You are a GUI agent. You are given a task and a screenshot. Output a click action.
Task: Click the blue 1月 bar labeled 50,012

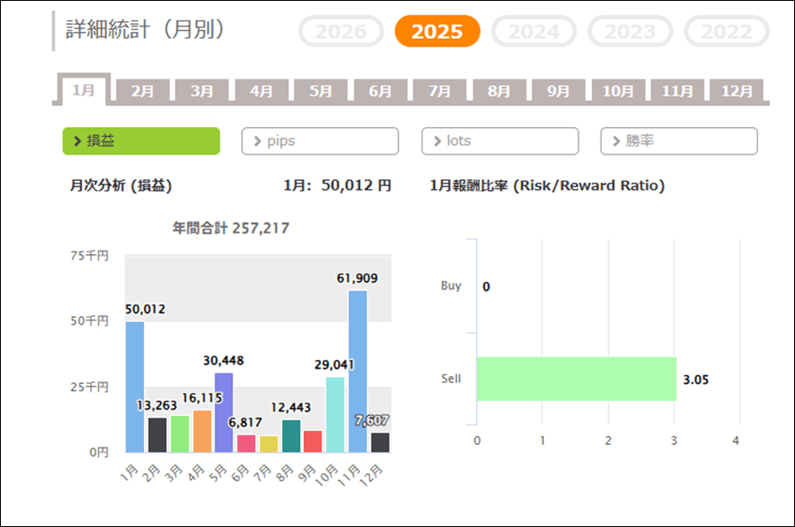coord(134,387)
